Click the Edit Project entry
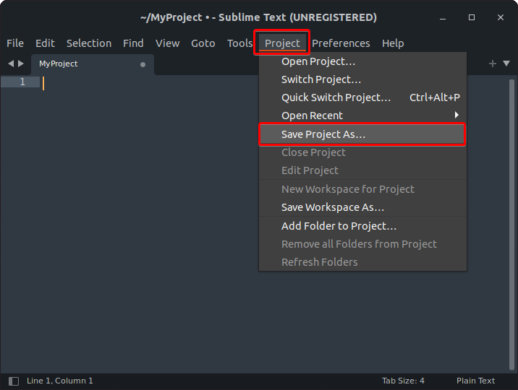The image size is (518, 390). click(x=362, y=170)
